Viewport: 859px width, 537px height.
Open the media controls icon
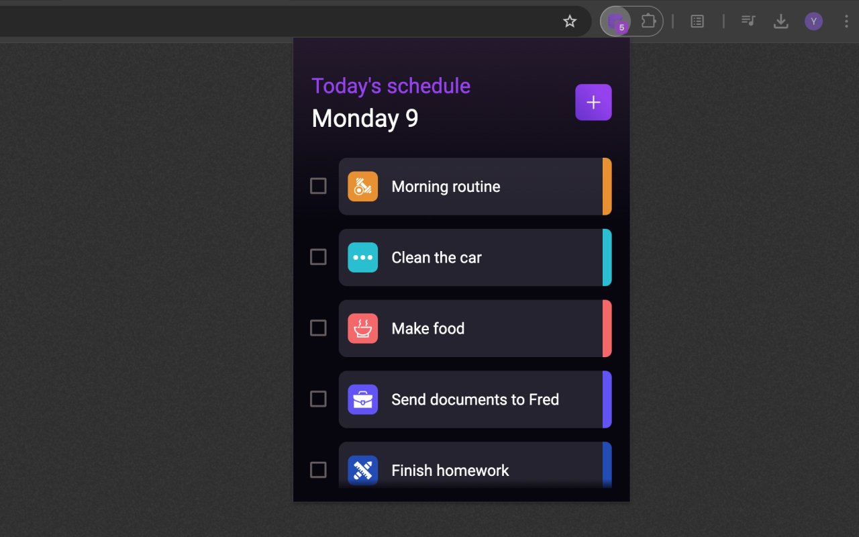748,21
